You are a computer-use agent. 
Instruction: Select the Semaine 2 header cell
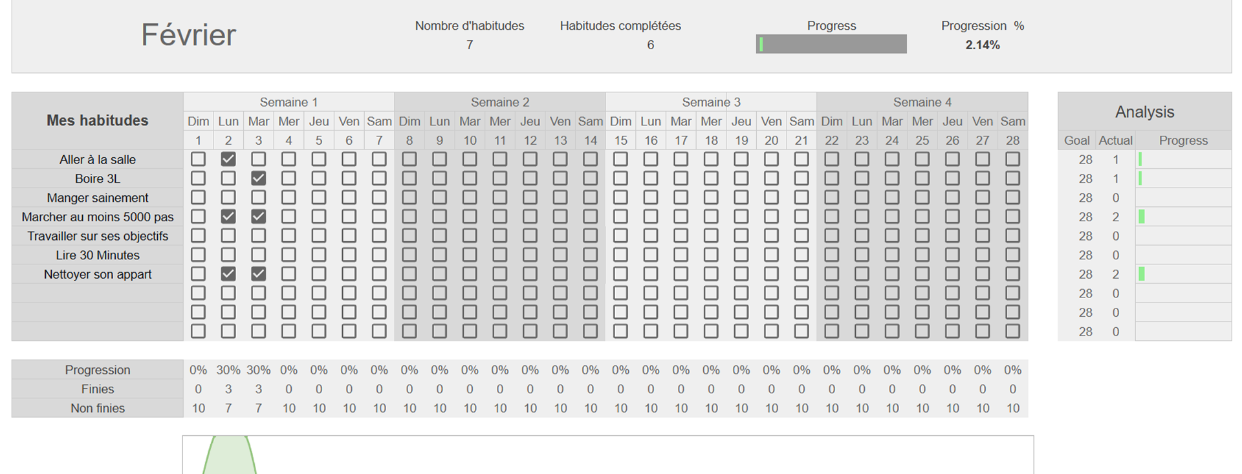500,102
